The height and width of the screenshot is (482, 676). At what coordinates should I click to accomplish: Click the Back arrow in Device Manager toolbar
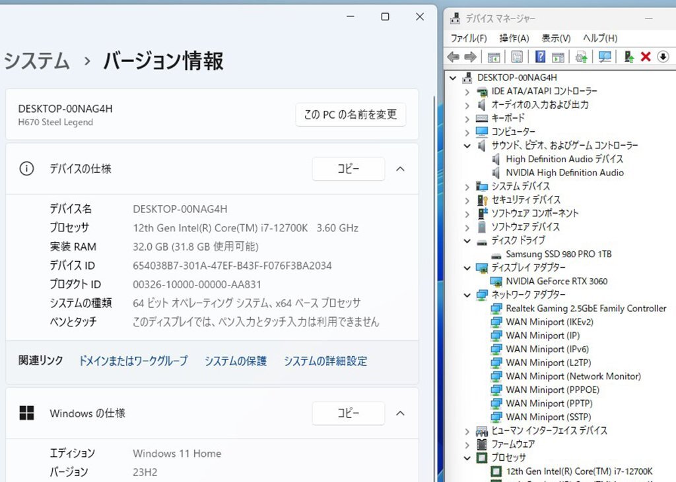(453, 57)
